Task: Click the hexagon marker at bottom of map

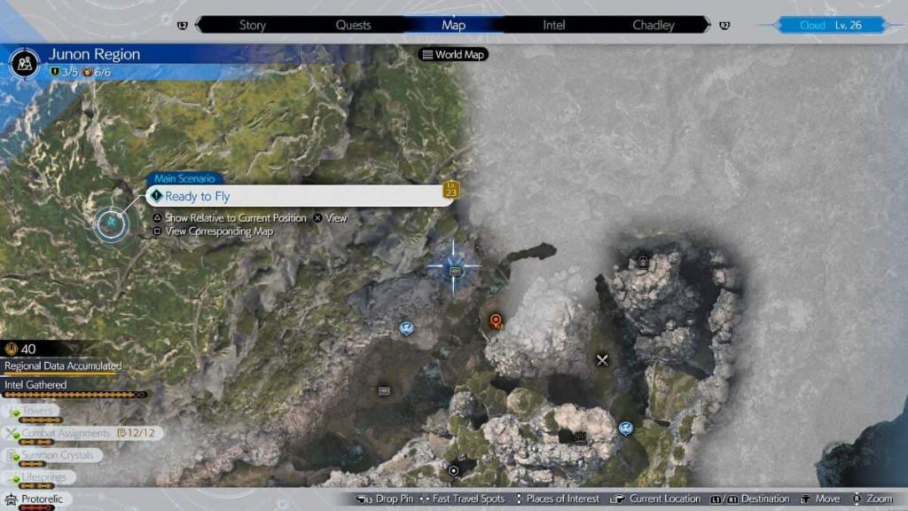Action: (x=453, y=470)
